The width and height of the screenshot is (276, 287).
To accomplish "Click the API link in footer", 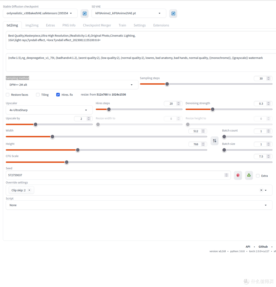I will [x=248, y=247].
